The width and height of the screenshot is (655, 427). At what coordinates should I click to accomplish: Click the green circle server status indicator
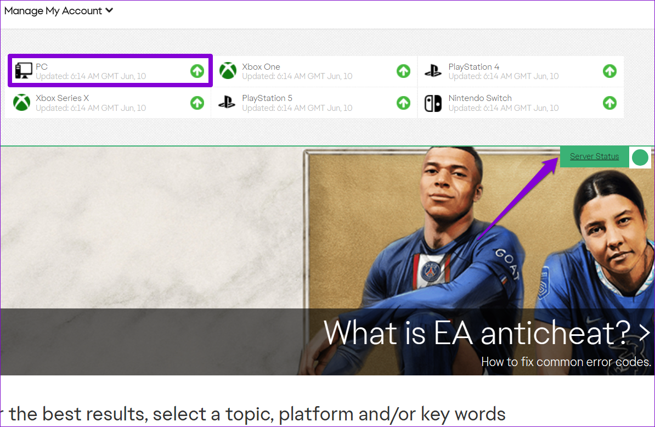point(640,158)
